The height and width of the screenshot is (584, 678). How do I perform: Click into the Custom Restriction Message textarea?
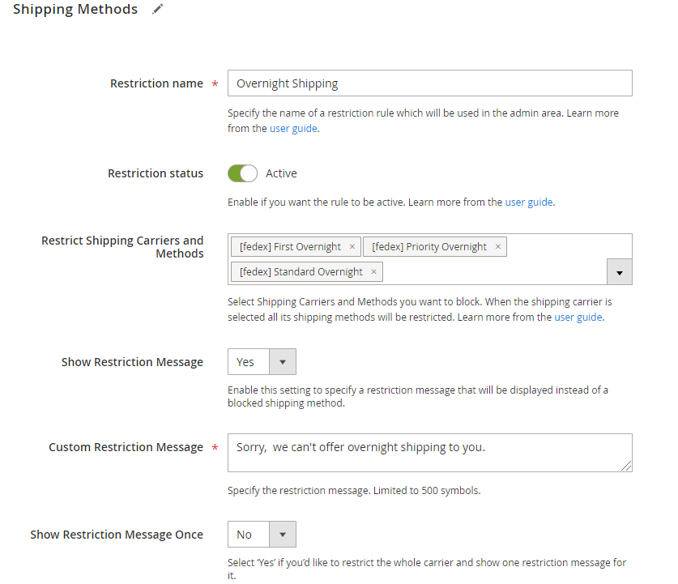[430, 453]
